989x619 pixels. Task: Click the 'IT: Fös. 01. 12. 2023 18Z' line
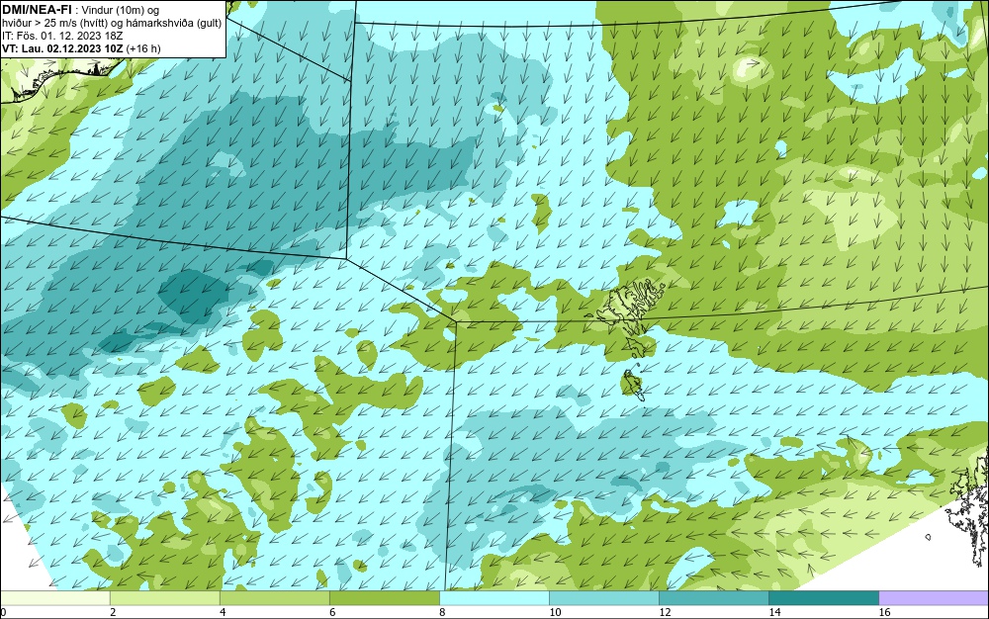pos(62,36)
